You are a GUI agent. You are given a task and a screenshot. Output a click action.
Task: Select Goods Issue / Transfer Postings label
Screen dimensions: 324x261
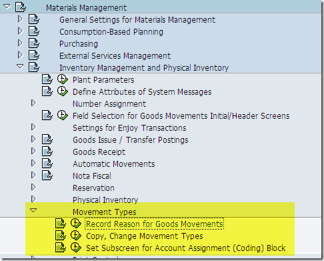click(131, 140)
